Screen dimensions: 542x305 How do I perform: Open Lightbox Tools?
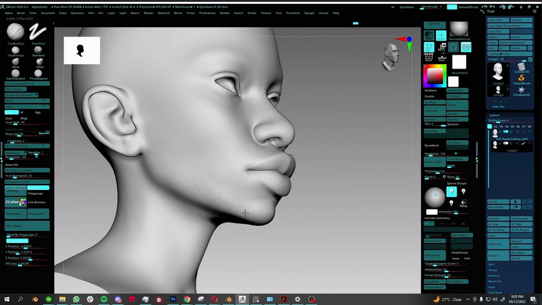pyautogui.click(x=509, y=54)
